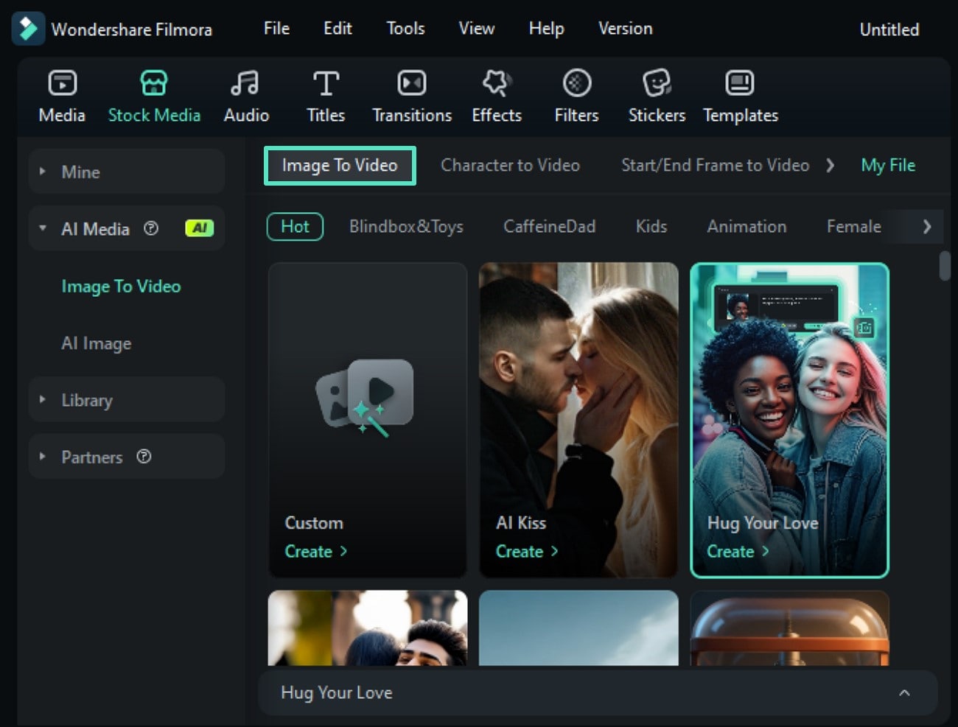Collapse the AI Media section

coord(42,228)
